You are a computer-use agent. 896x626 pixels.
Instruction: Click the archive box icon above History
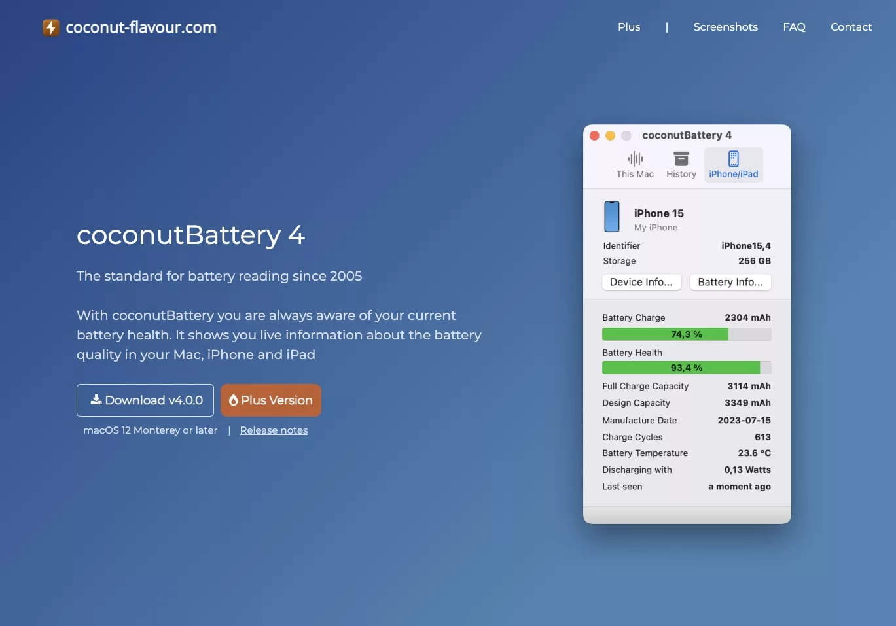[x=681, y=159]
